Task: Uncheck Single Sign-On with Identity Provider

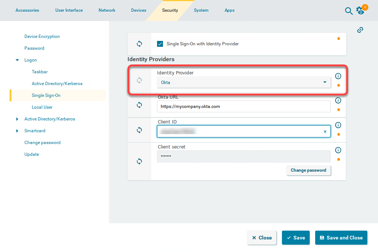Action: tap(160, 44)
